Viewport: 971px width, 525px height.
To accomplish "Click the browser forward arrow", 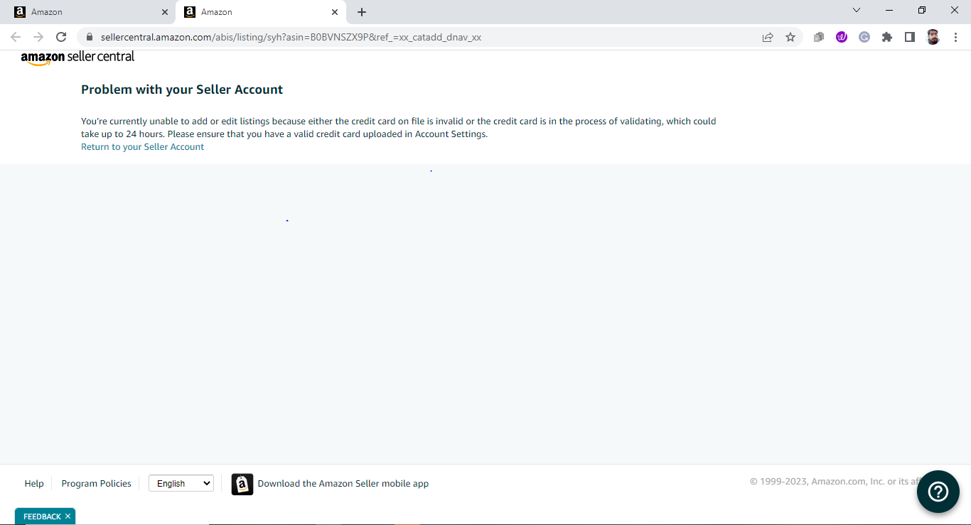I will (x=38, y=37).
